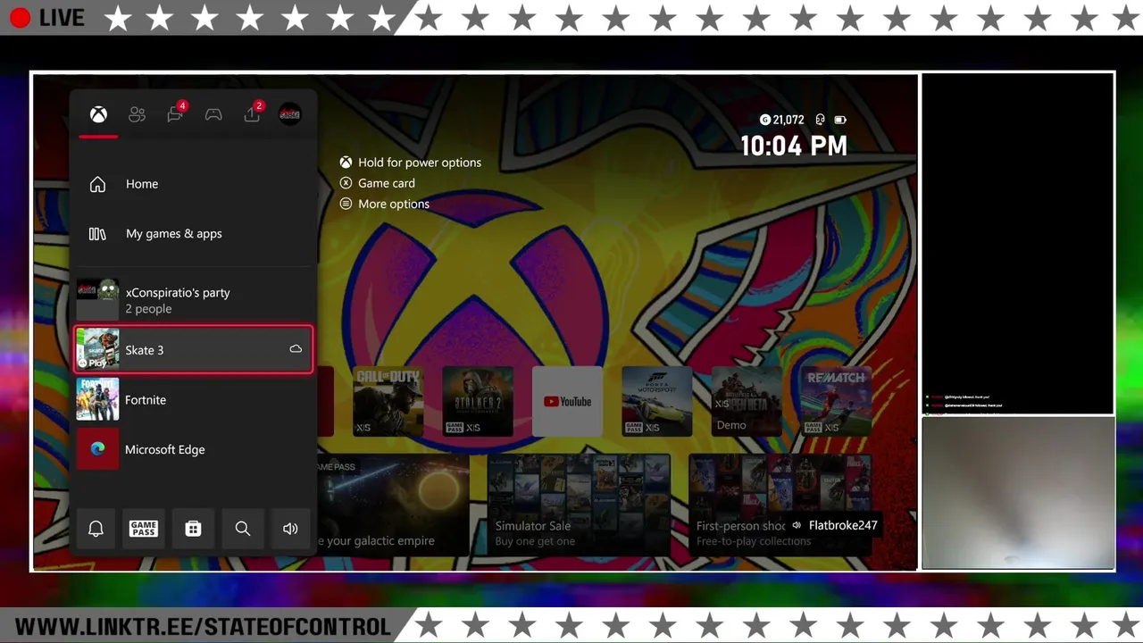Click the Fortnite game thumbnail
The image size is (1143, 643).
tap(97, 399)
